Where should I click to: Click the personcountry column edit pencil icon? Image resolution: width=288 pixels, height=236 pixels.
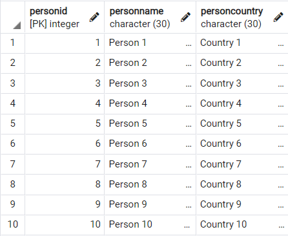tap(278, 17)
